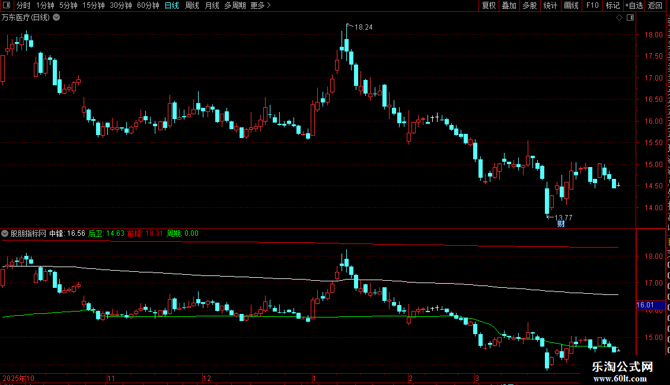Click the 统计 statistics button

550,5
